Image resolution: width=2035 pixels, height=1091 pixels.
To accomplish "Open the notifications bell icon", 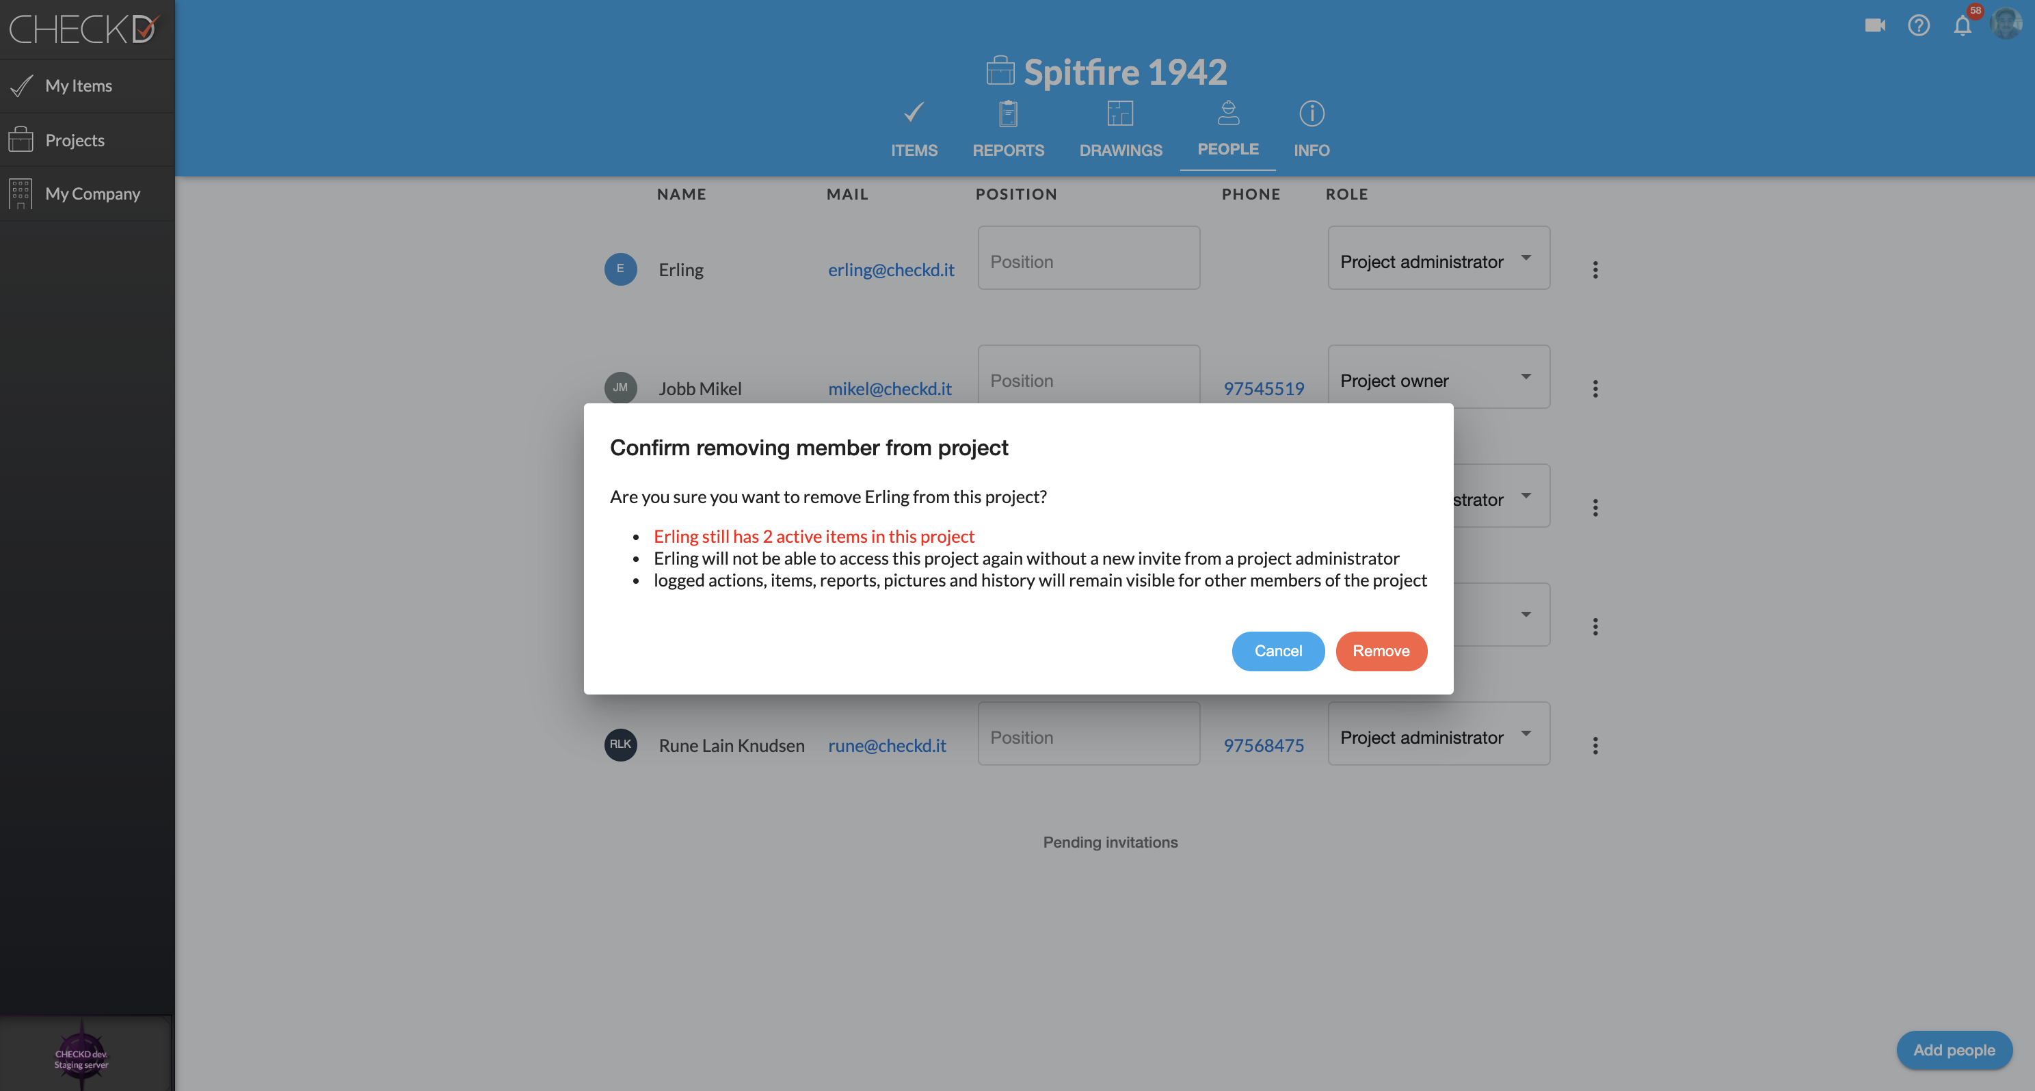I will point(1963,25).
